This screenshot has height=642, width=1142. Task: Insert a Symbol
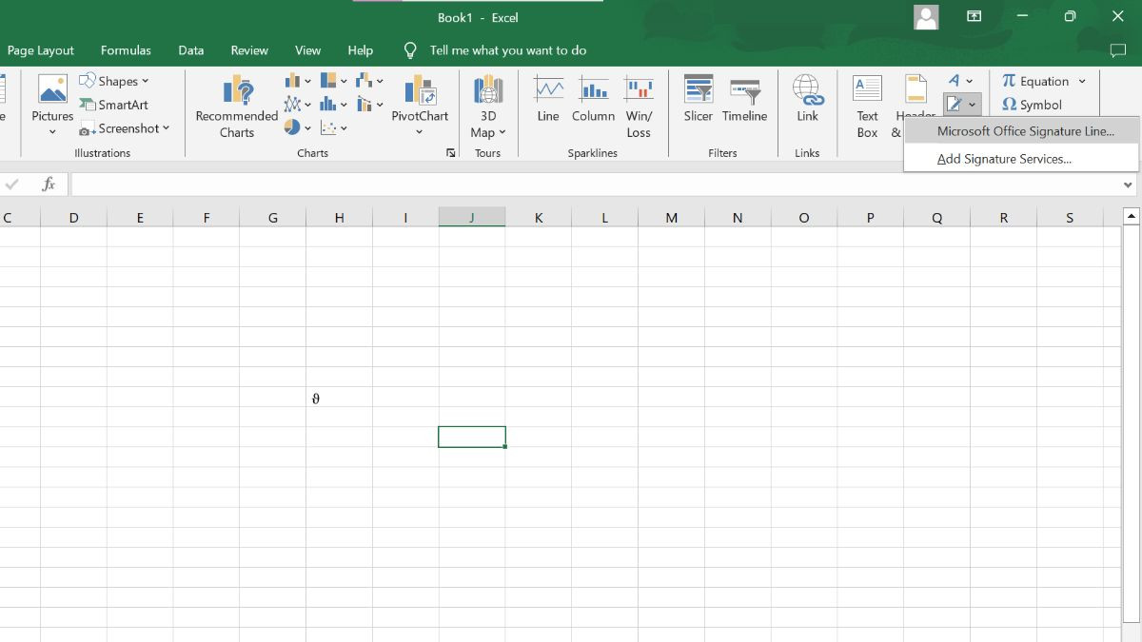1032,105
